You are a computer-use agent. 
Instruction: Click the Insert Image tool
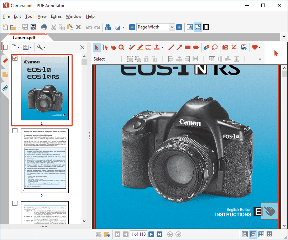coord(244,47)
